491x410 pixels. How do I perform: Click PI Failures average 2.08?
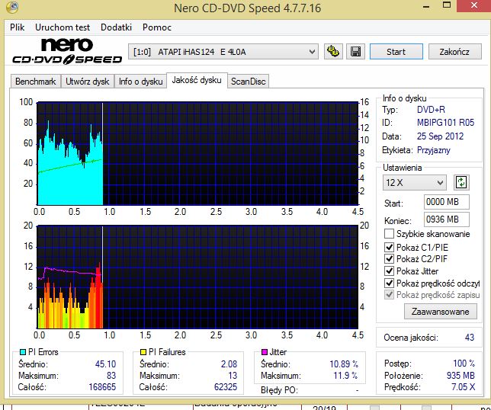229,364
